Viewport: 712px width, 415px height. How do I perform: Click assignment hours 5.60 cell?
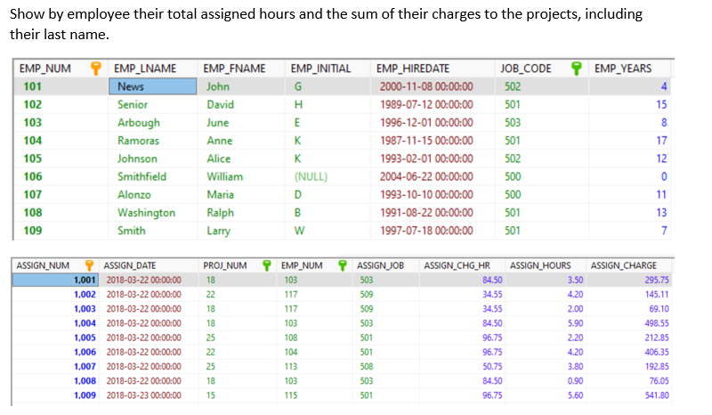coord(546,395)
